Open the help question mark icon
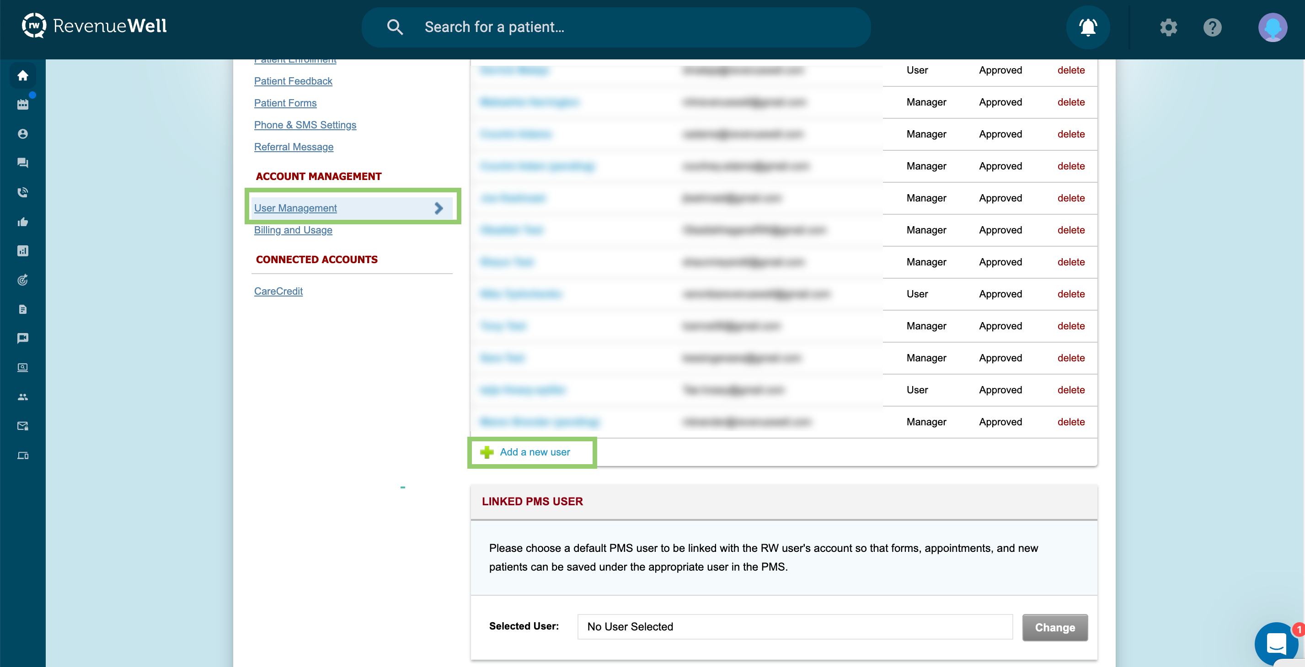 coord(1212,27)
